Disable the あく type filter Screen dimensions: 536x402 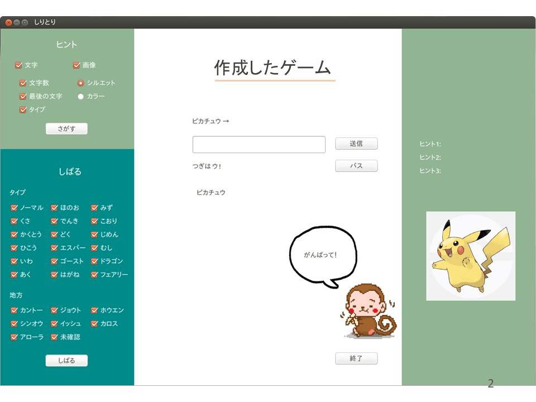(x=14, y=275)
